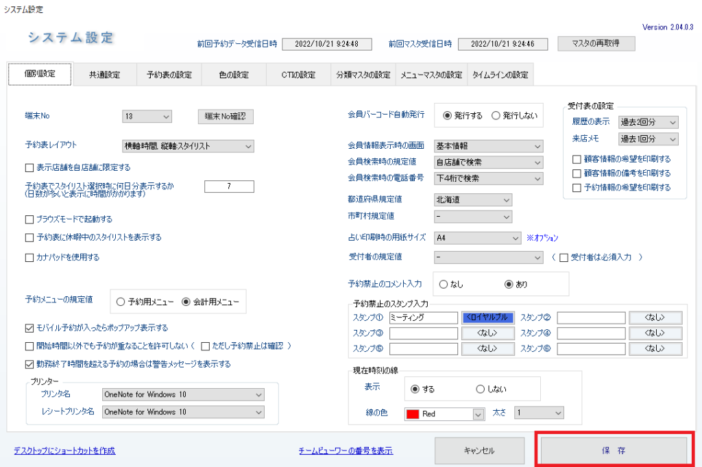Click the ロイヤルブルー stamp color button
702x467 pixels.
[x=487, y=318]
